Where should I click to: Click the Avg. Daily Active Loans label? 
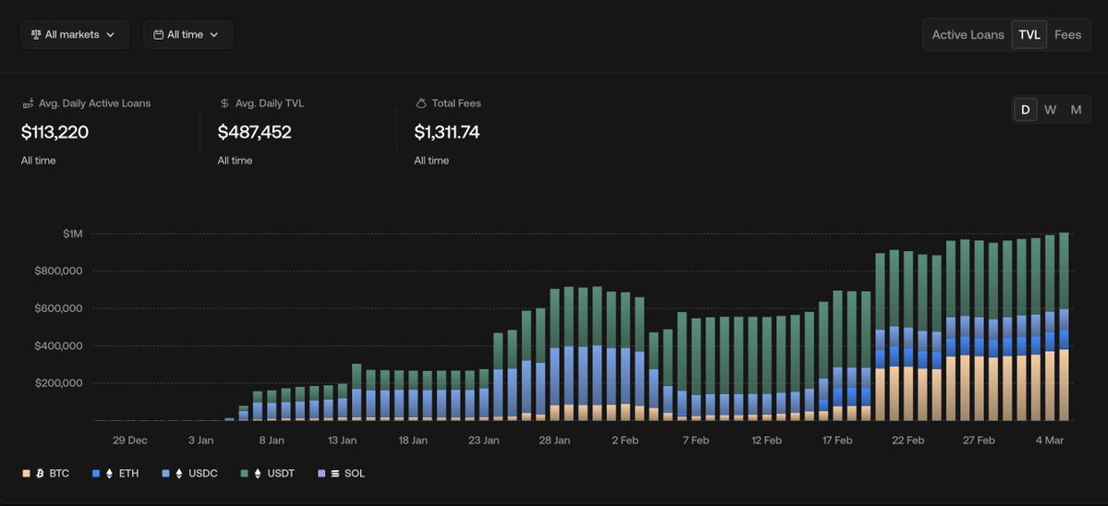pyautogui.click(x=94, y=103)
